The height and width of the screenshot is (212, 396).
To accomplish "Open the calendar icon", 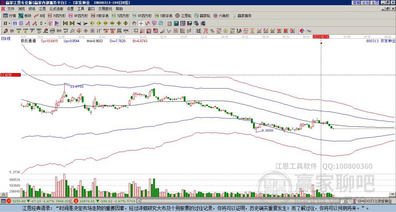I will [169, 23].
